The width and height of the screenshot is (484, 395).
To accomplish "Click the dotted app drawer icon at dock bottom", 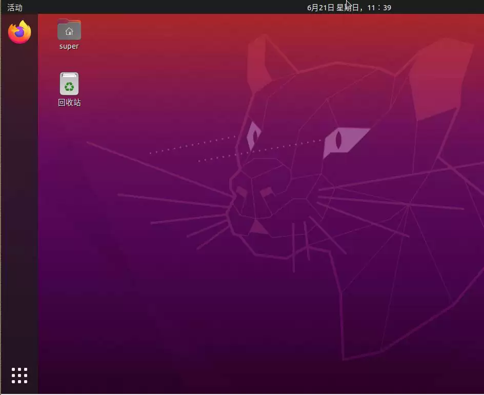I will click(19, 375).
